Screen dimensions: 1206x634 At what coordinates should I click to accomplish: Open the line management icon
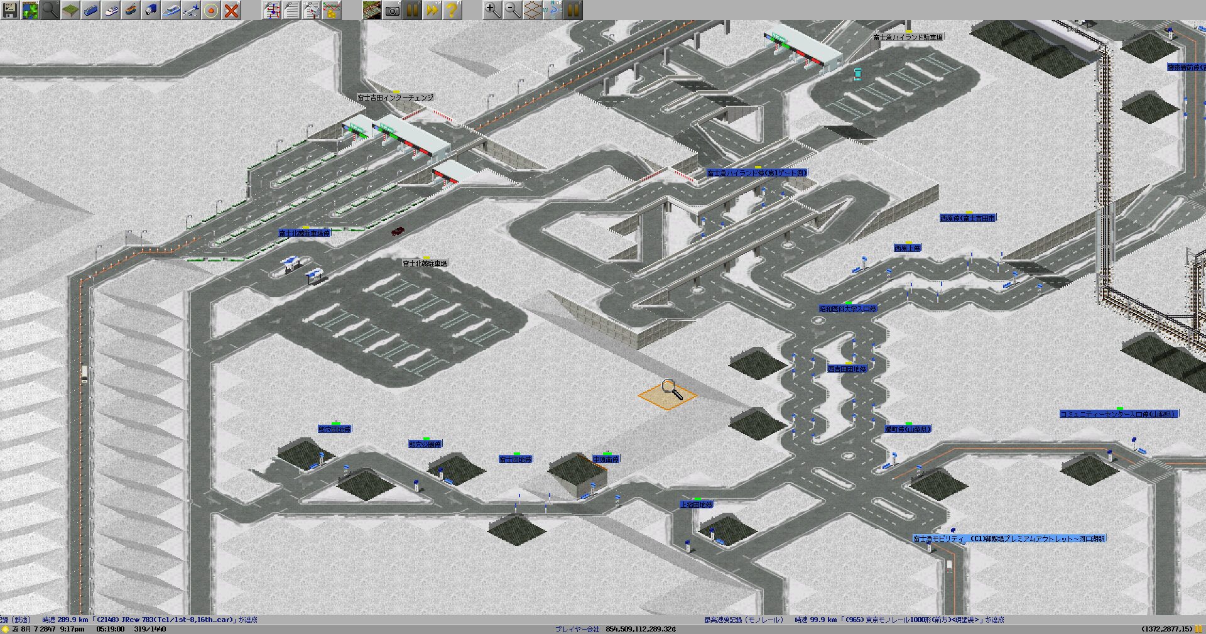click(x=272, y=9)
